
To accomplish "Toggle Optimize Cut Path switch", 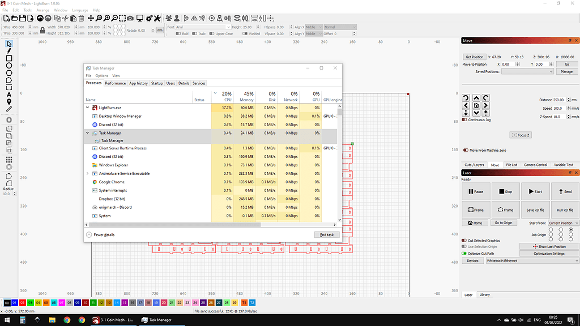I will pyautogui.click(x=465, y=253).
